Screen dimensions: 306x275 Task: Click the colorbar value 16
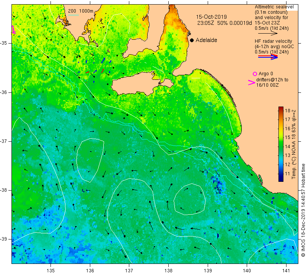(x=288, y=128)
